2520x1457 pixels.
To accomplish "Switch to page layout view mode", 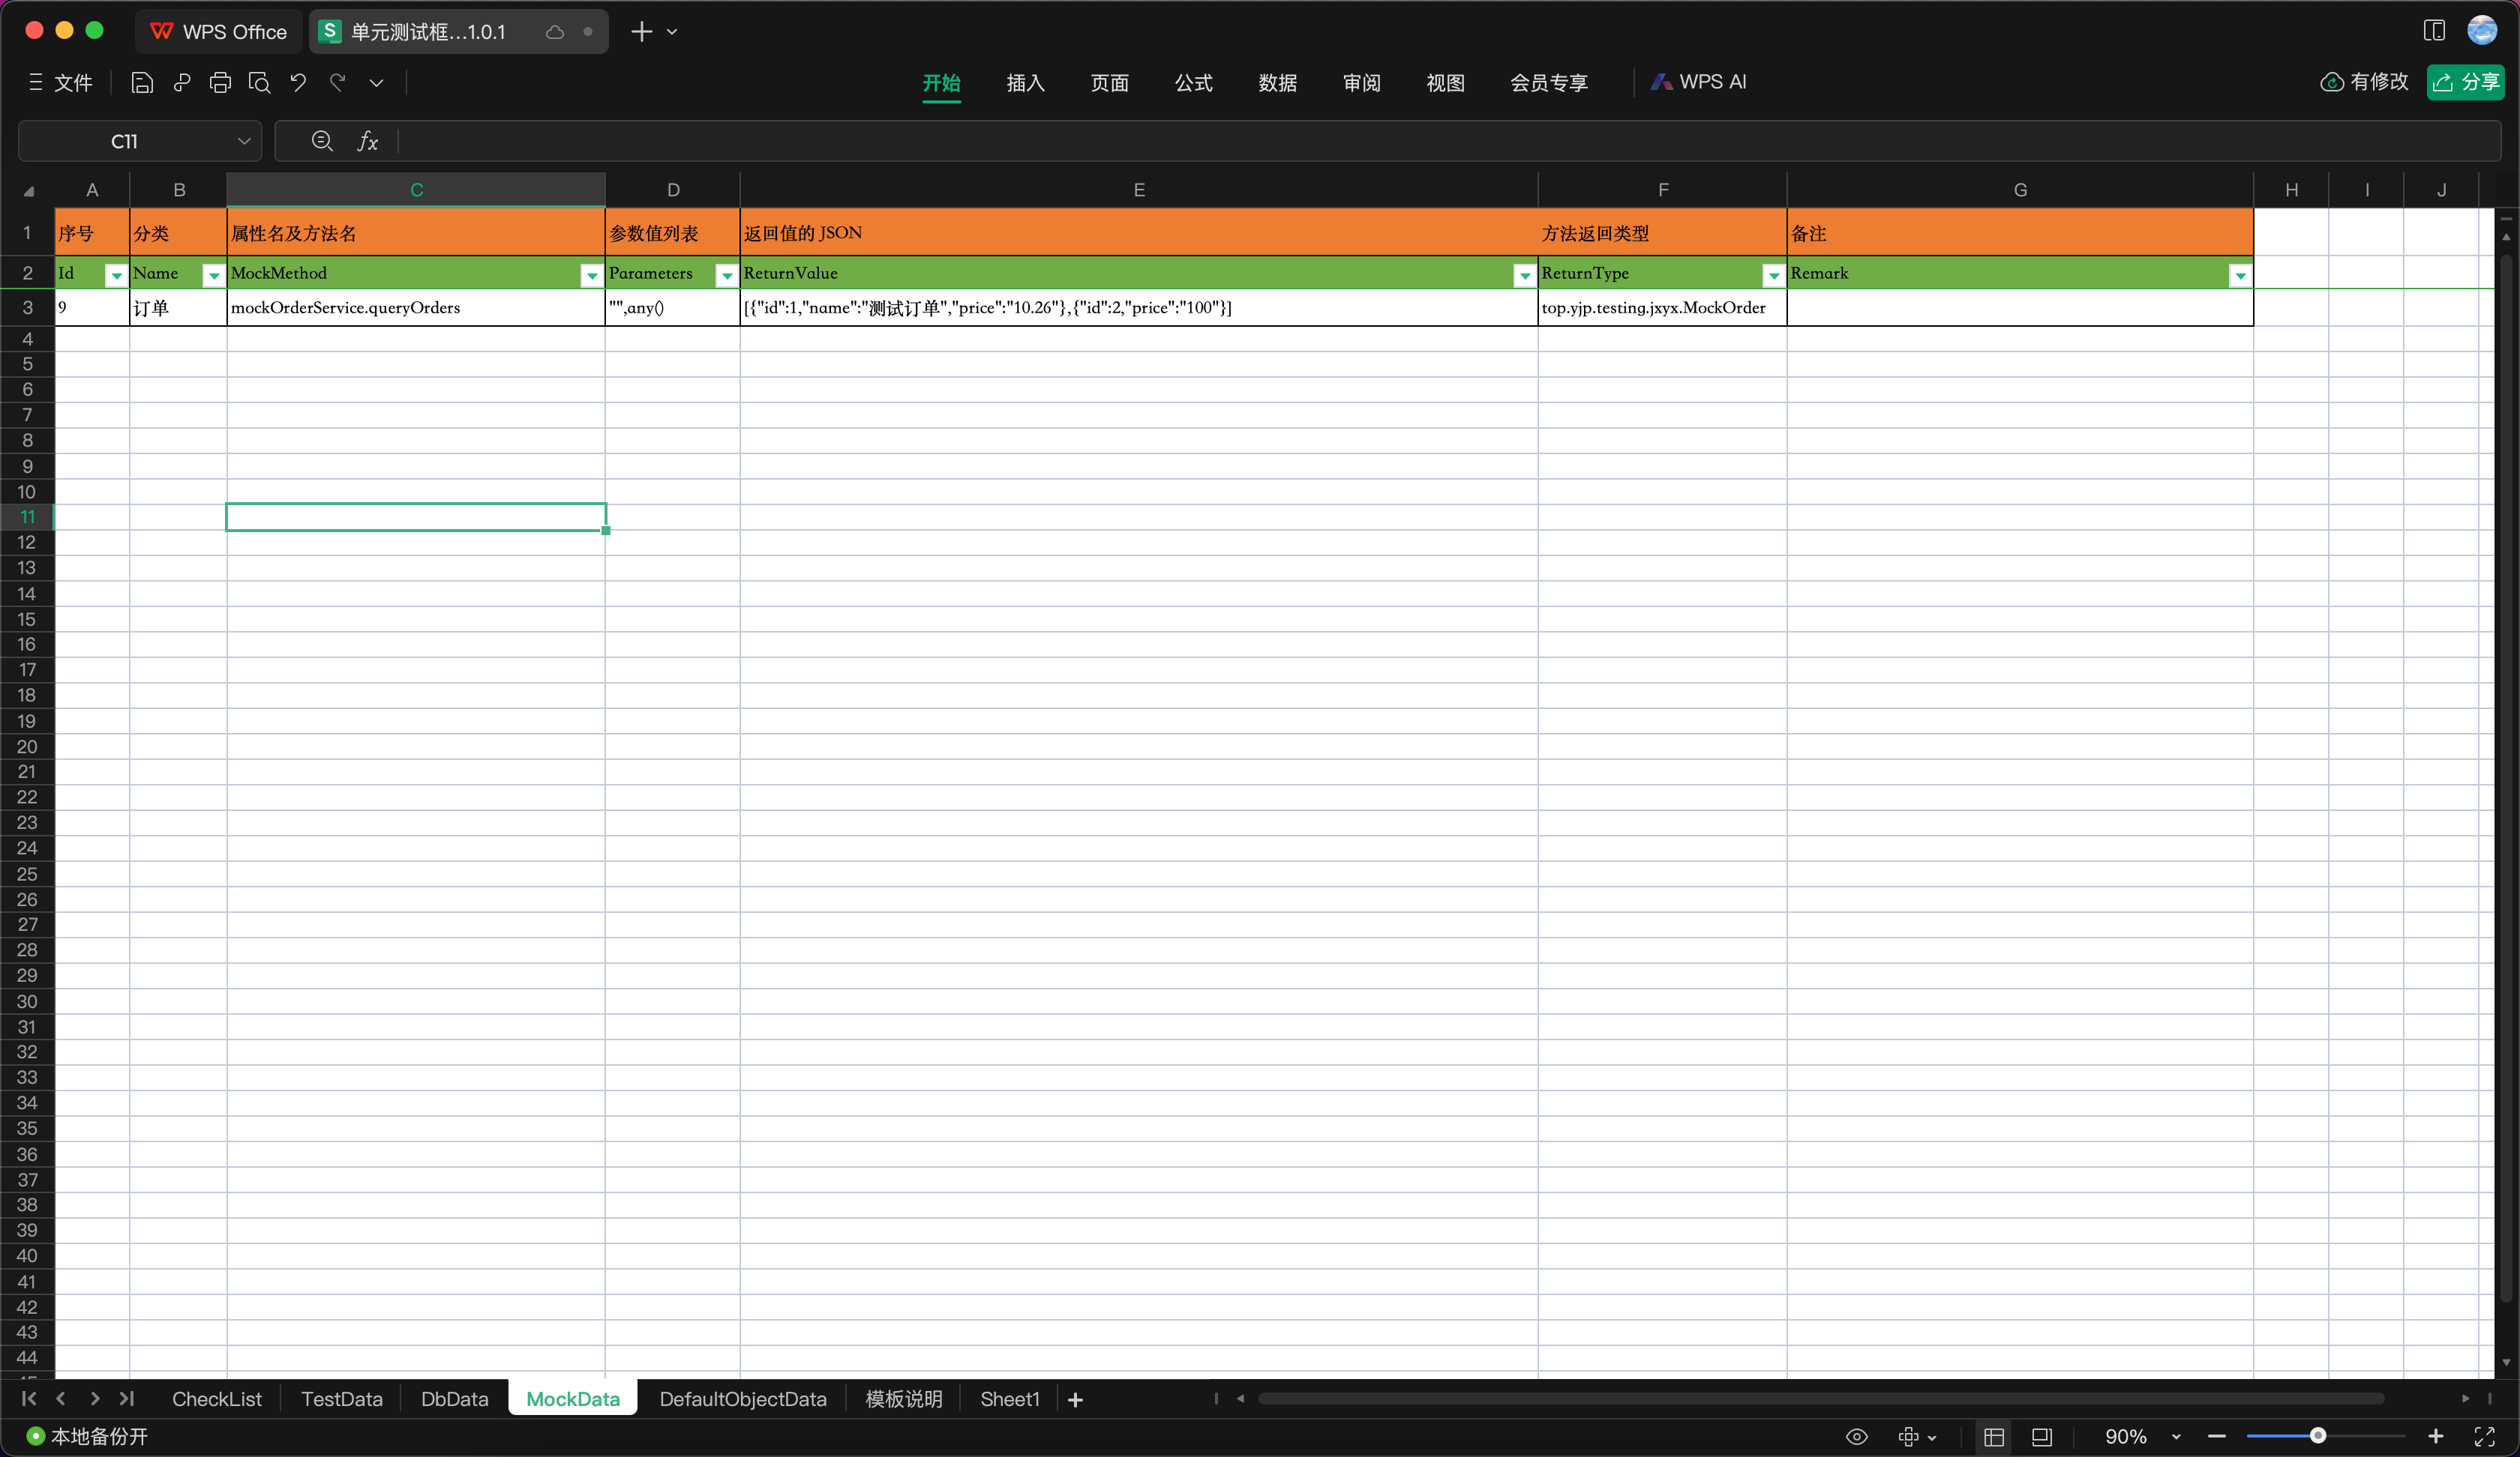I will click(x=2042, y=1436).
